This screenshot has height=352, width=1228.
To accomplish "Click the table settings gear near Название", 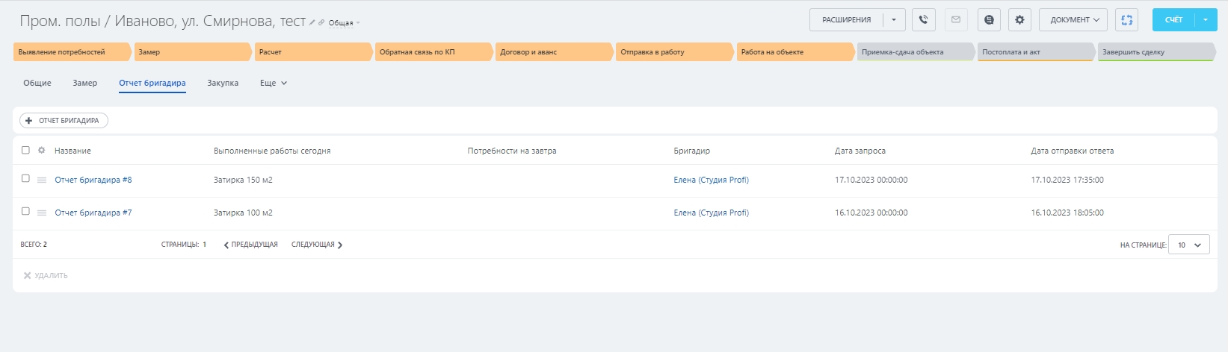I will [41, 151].
